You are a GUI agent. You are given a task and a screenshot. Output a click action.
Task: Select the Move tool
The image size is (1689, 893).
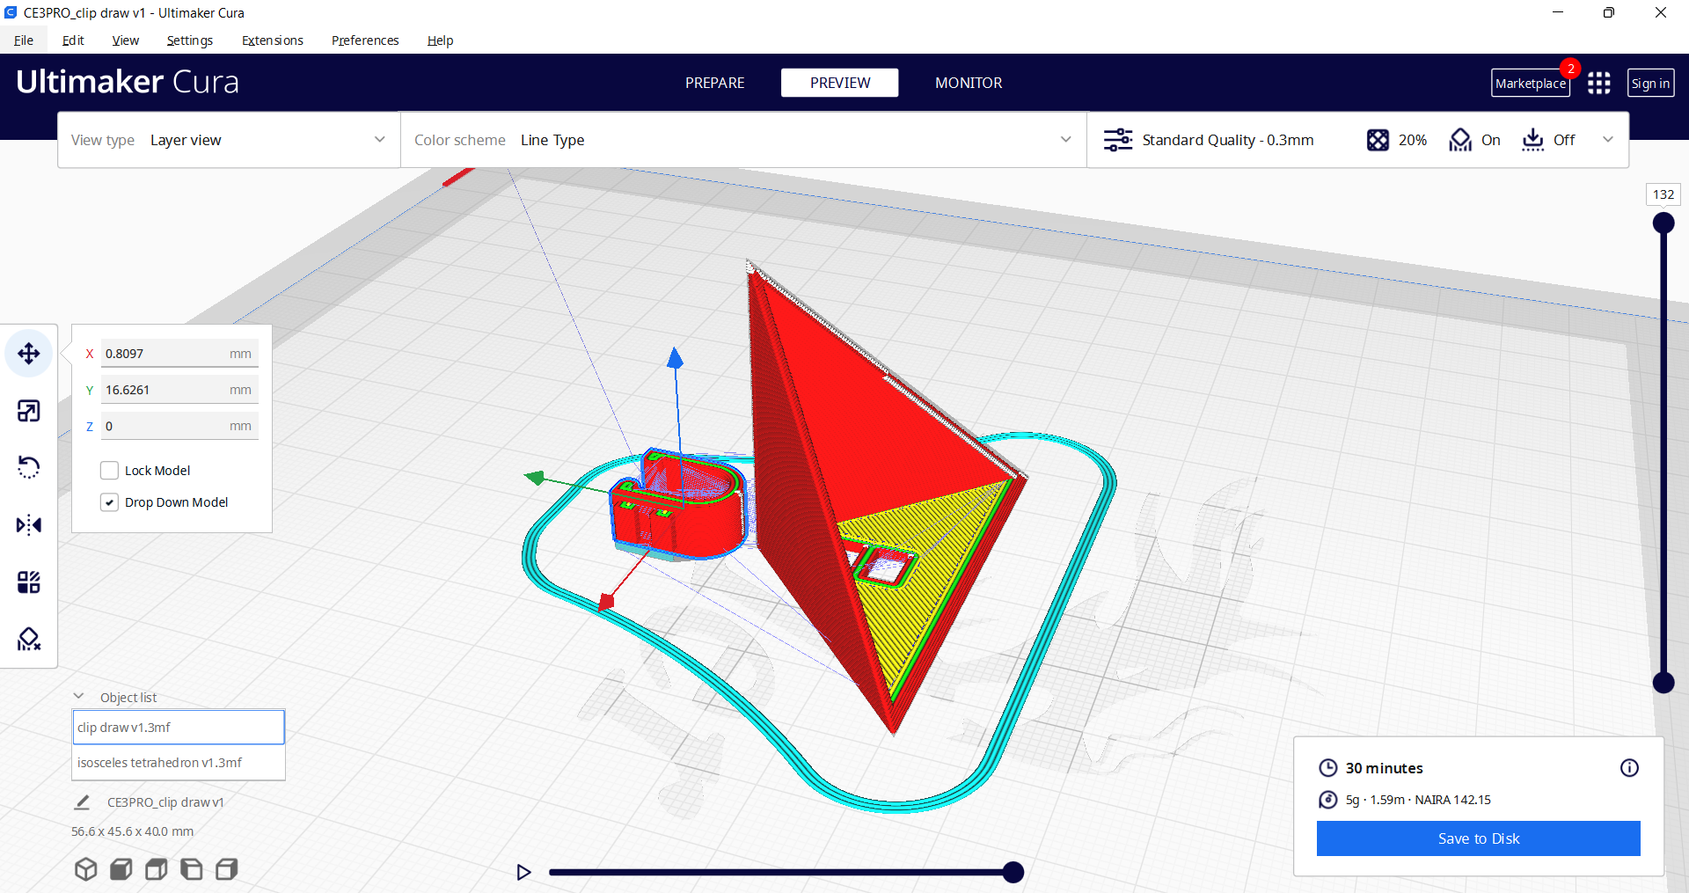(28, 353)
